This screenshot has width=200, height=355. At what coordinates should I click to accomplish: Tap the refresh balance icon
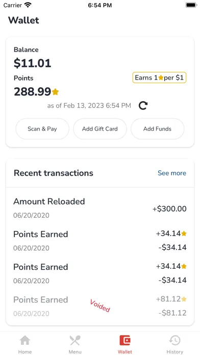tap(143, 106)
